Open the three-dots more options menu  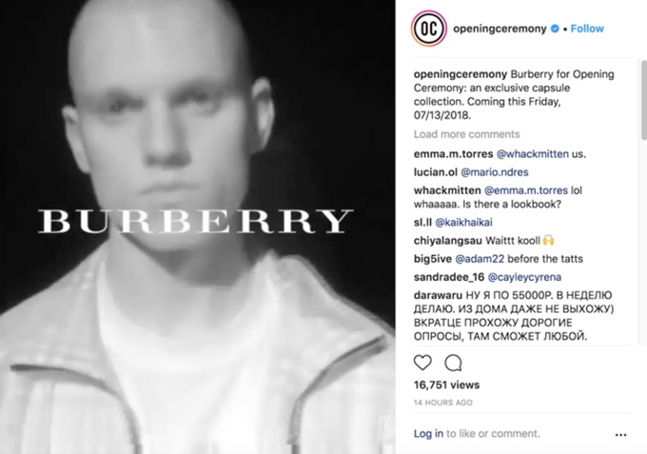coord(620,435)
